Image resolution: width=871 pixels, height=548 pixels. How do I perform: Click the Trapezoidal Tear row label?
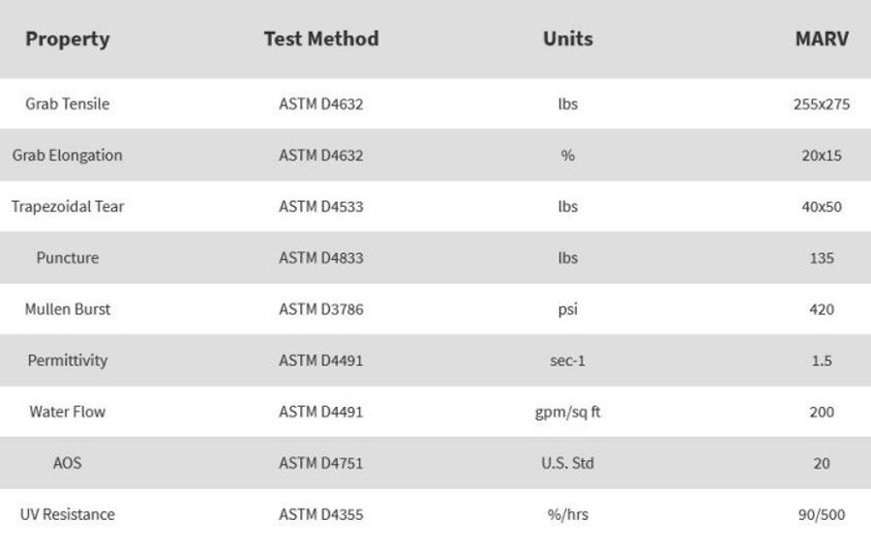[x=67, y=207]
